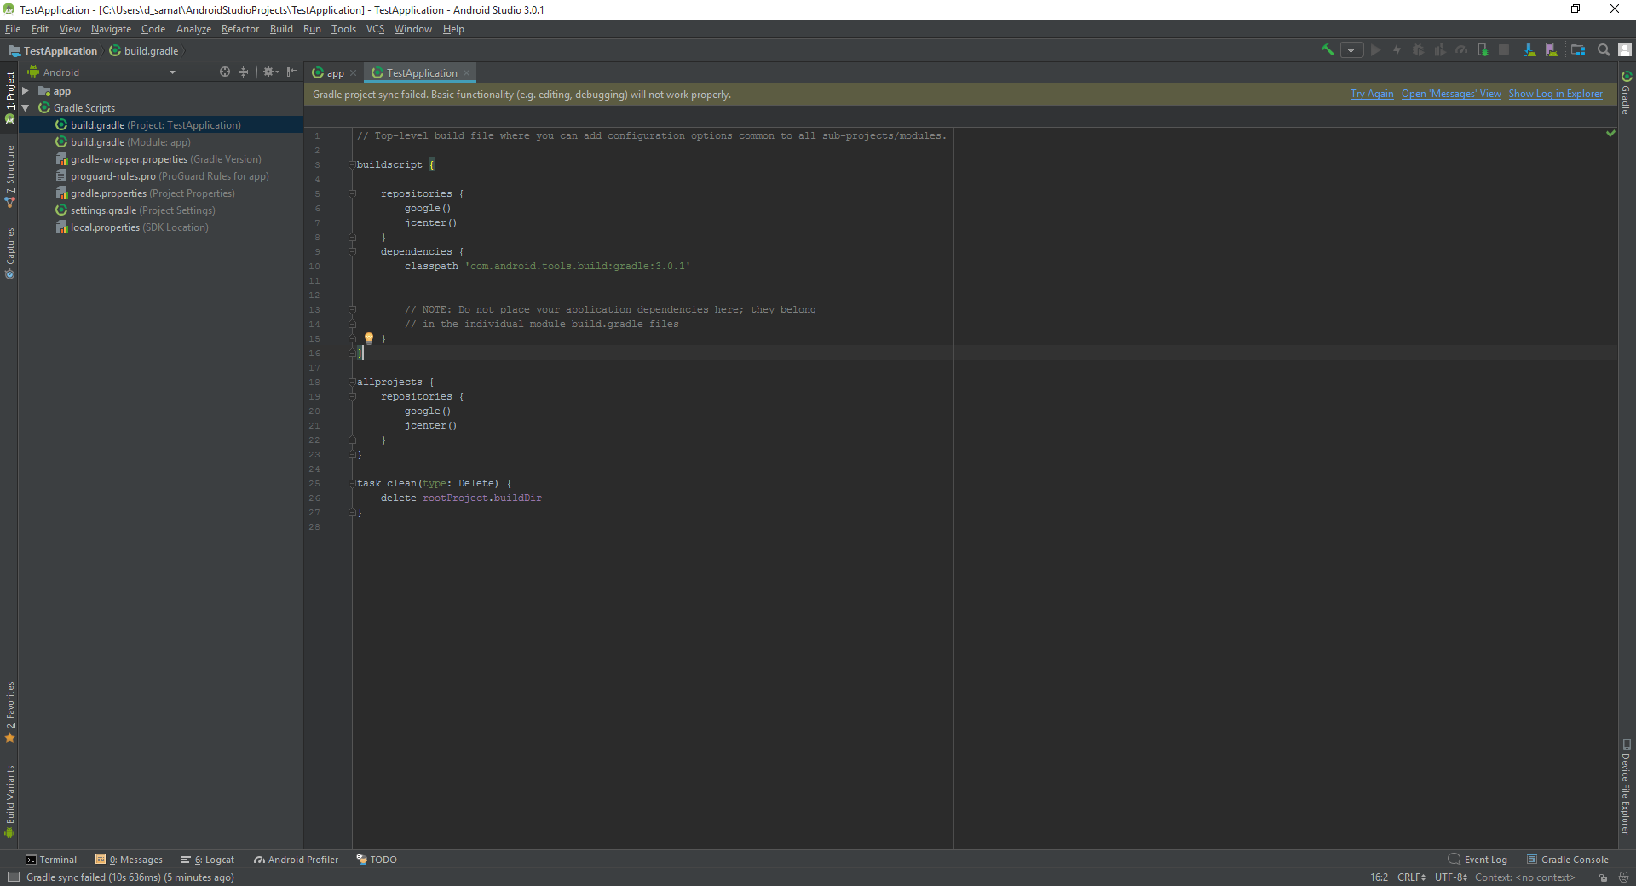Viewport: 1636px width, 886px height.
Task: Open Project panel gear settings menu
Action: tap(270, 72)
